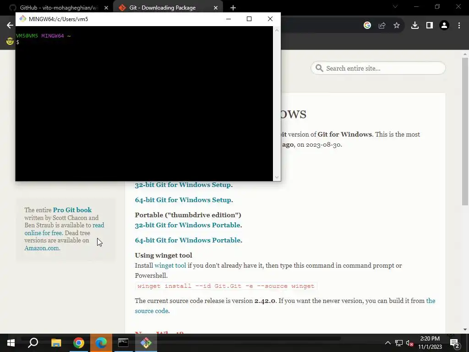Open Chrome profile menu
The width and height of the screenshot is (469, 352).
pos(444,26)
